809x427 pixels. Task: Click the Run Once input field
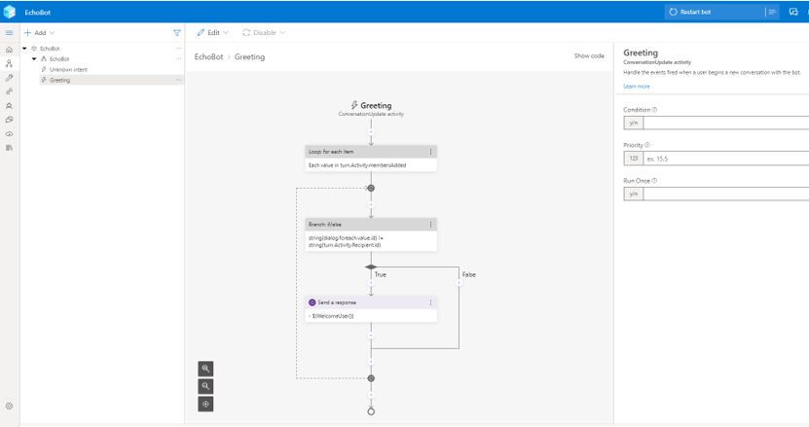(726, 194)
